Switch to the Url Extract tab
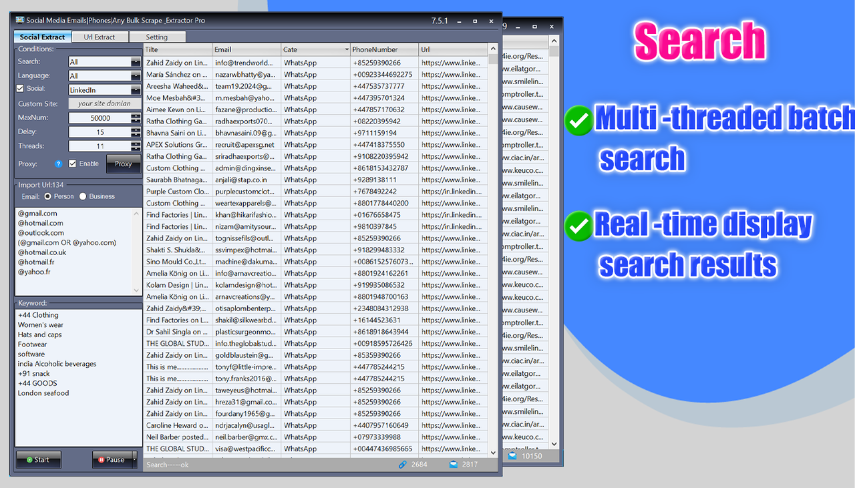Viewport: 855px width, 488px height. pyautogui.click(x=100, y=37)
